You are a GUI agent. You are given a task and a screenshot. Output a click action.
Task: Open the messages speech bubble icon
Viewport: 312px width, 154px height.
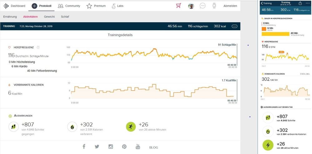pyautogui.click(x=203, y=6)
